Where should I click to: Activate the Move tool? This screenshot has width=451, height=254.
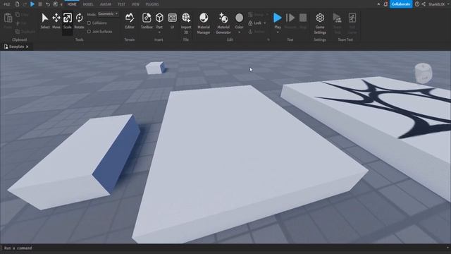[56, 21]
